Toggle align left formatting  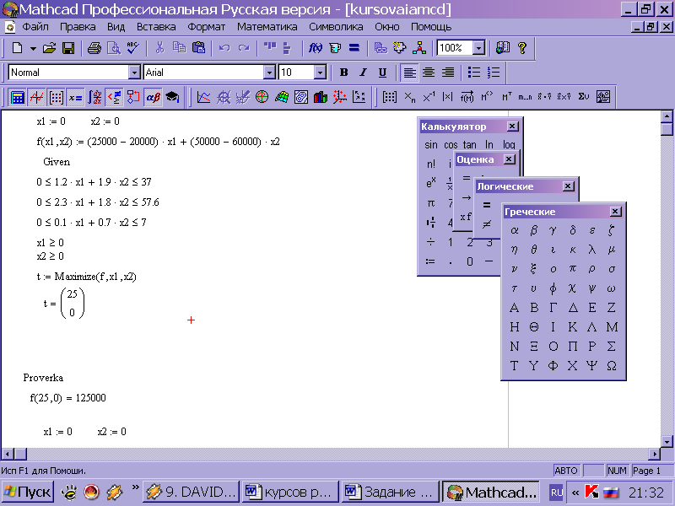[409, 73]
